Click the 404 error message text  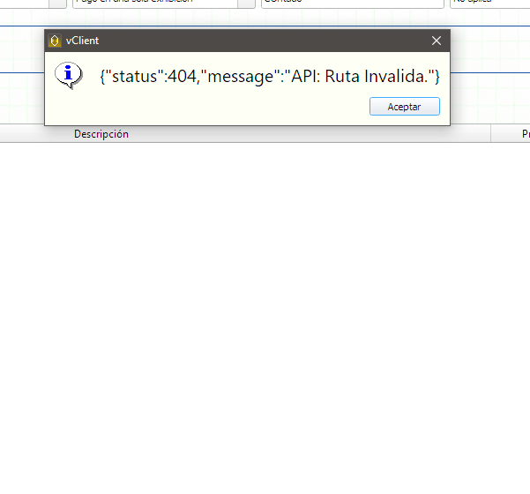point(270,77)
